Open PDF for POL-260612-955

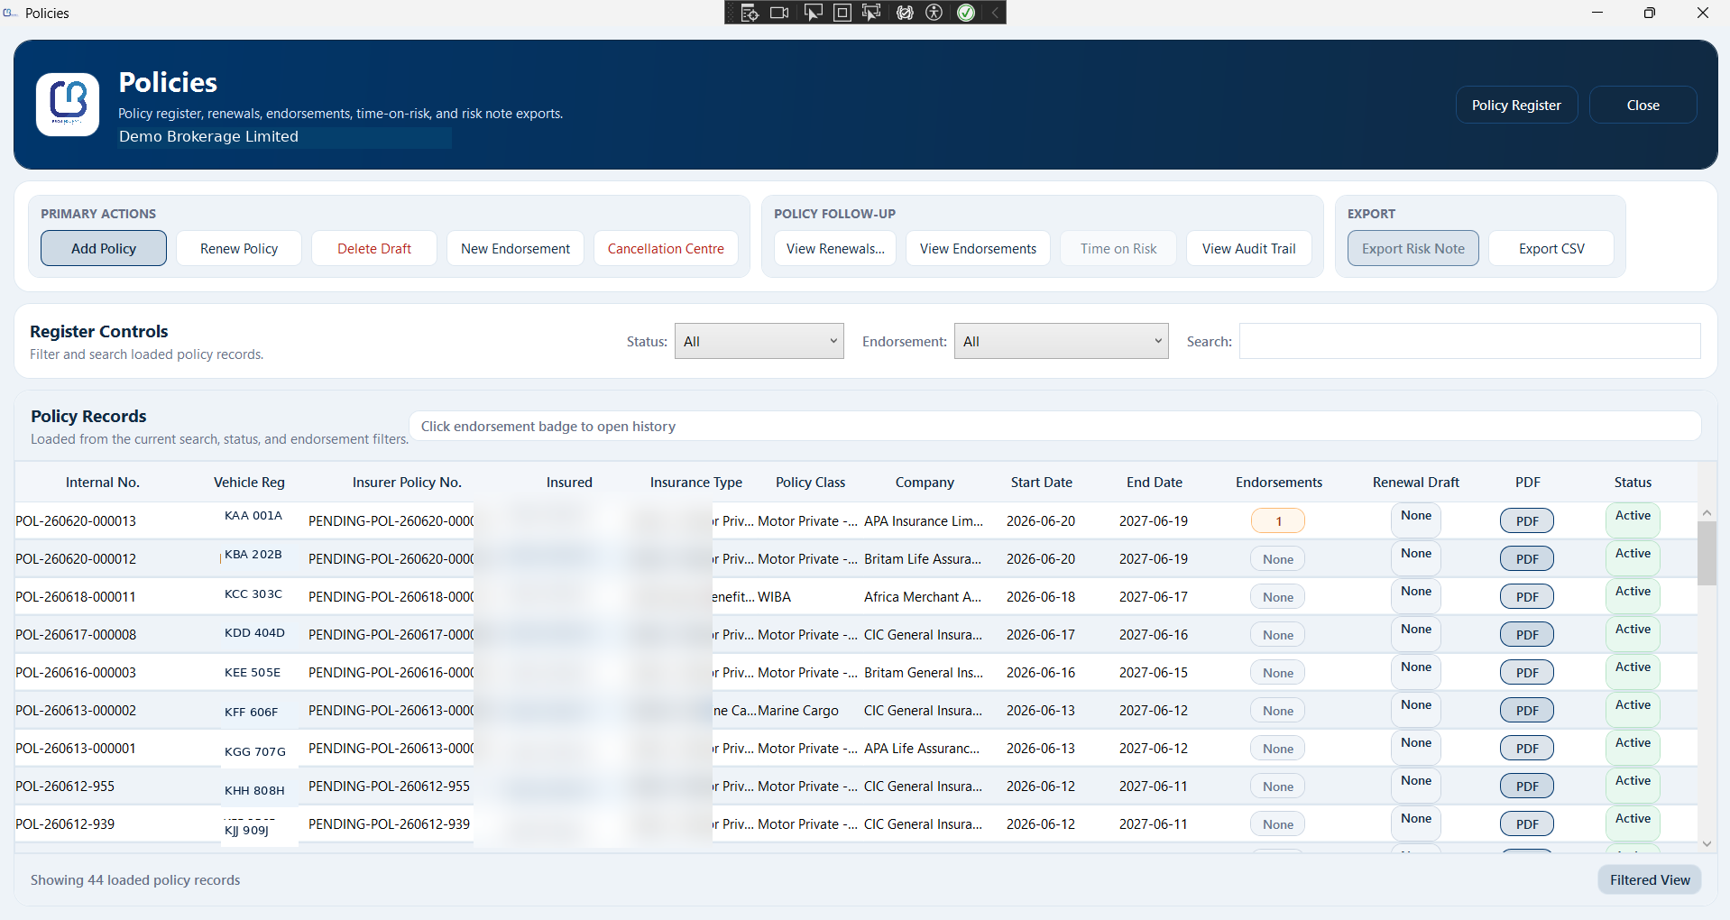click(1527, 787)
